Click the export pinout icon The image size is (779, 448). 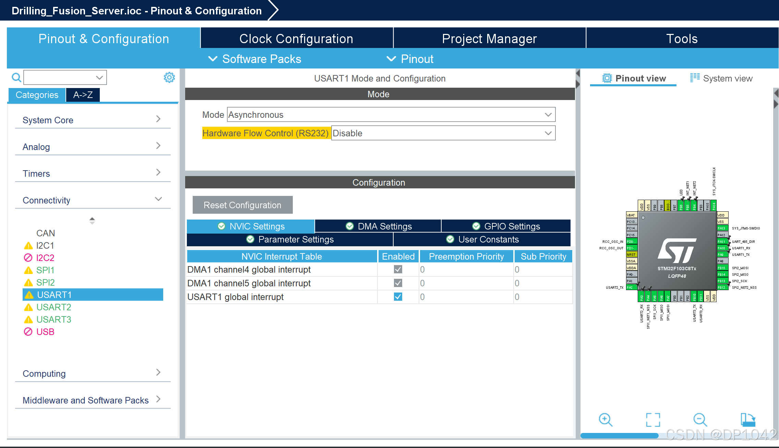748,420
